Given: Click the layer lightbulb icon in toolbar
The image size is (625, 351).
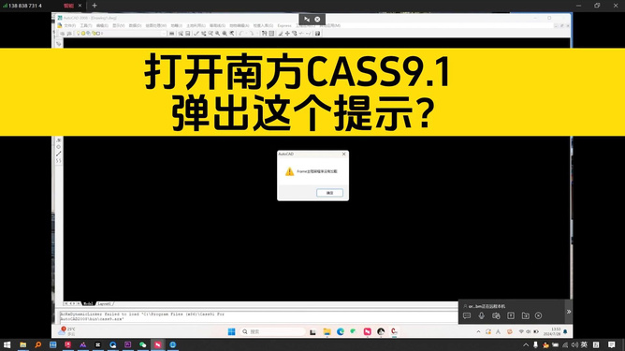Looking at the screenshot, I should click(79, 34).
